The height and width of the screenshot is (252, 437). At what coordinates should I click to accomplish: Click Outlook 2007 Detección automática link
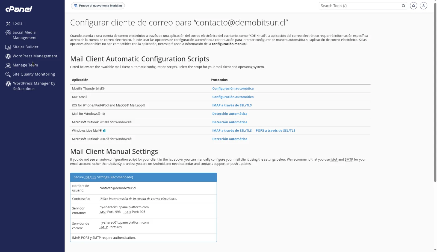click(230, 139)
